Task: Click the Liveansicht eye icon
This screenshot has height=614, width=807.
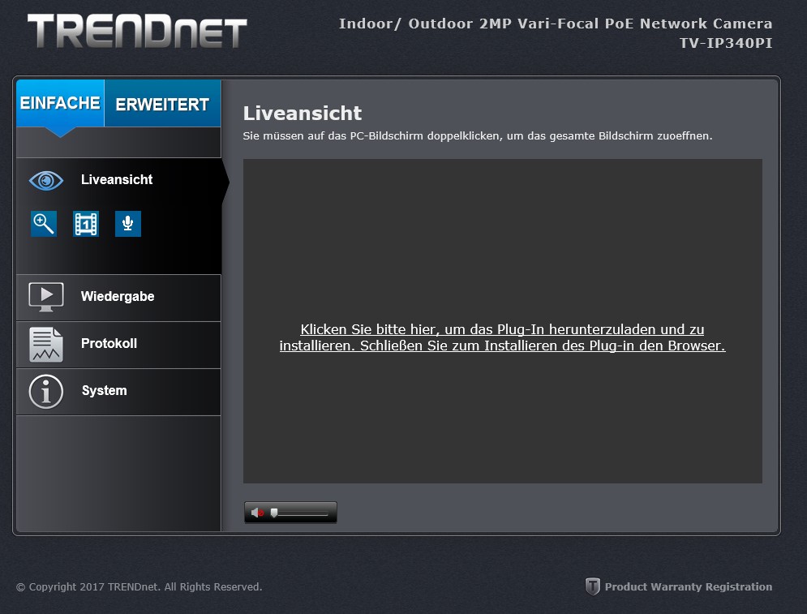Action: click(46, 181)
